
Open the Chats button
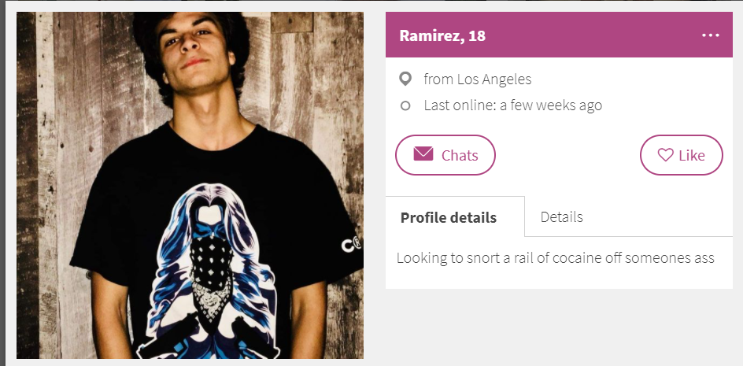[445, 155]
